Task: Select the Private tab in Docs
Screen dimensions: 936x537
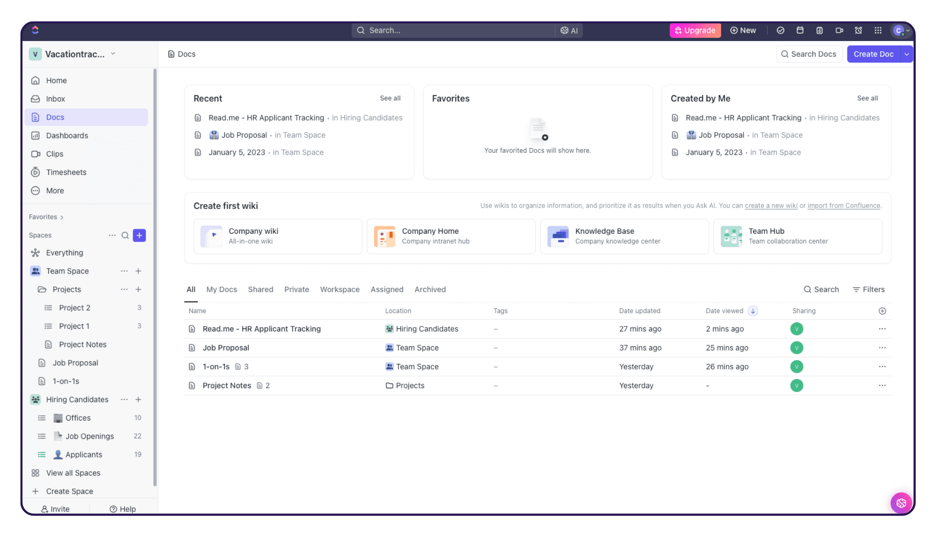Action: click(296, 290)
